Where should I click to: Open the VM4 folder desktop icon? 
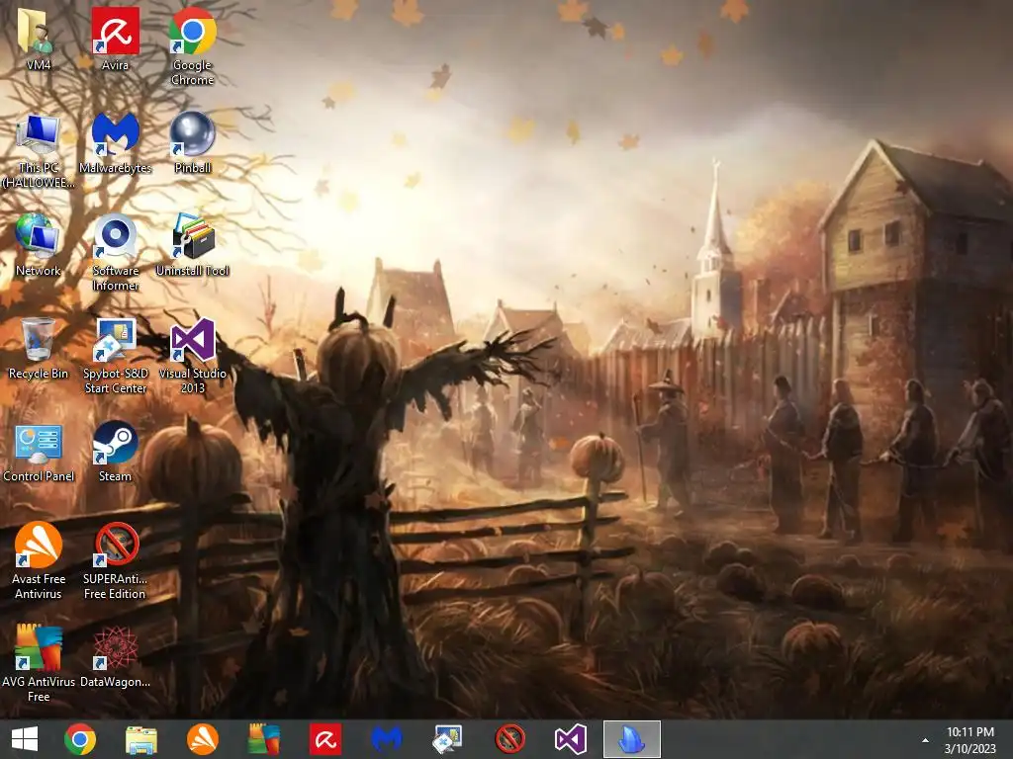point(39,39)
